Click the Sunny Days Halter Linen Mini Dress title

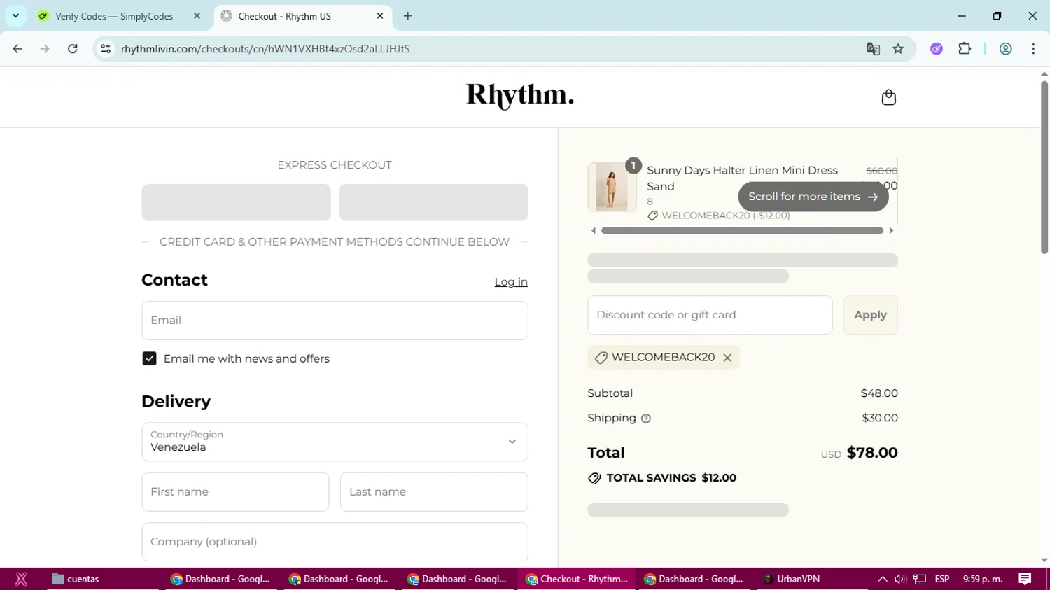[742, 171]
